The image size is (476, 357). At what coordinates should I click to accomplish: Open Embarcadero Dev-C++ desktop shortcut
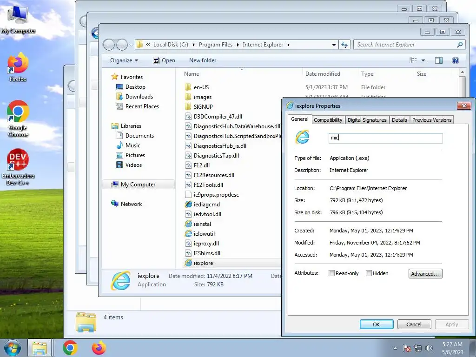coord(18,167)
